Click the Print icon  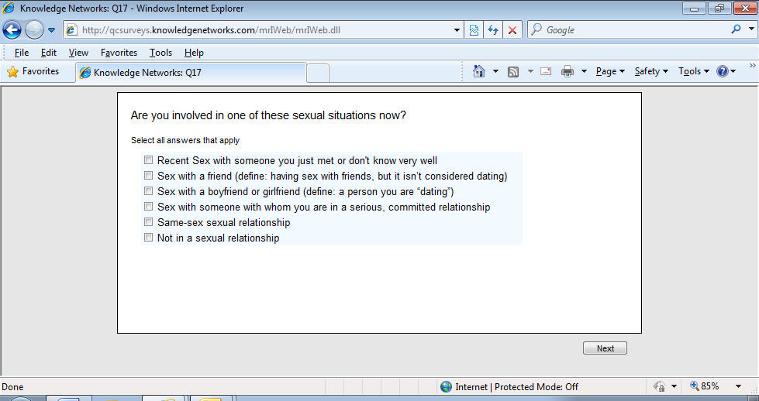point(568,71)
